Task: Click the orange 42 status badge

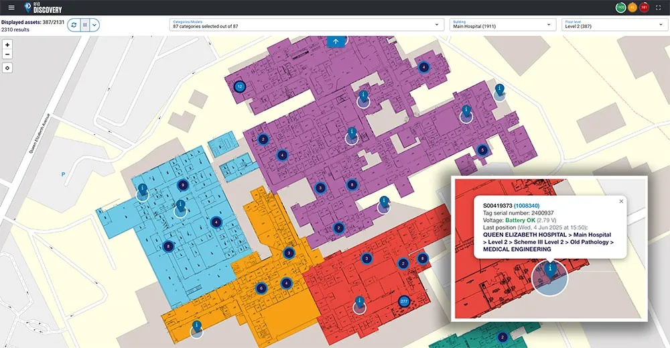Action: [x=632, y=7]
